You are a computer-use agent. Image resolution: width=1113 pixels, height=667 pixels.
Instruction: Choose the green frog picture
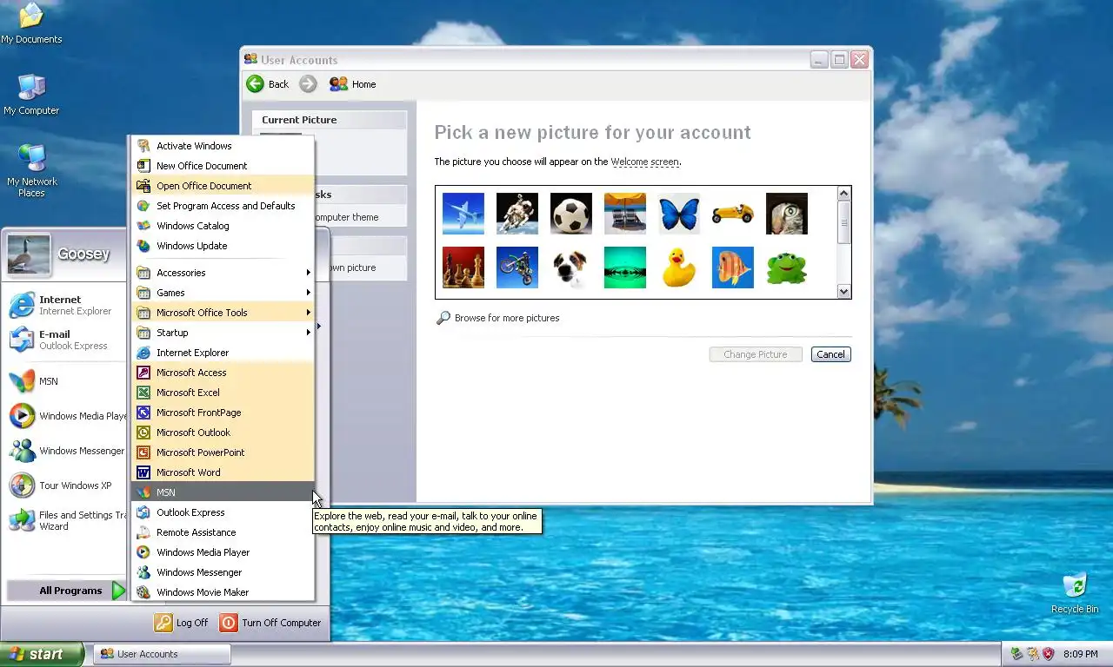click(x=787, y=267)
